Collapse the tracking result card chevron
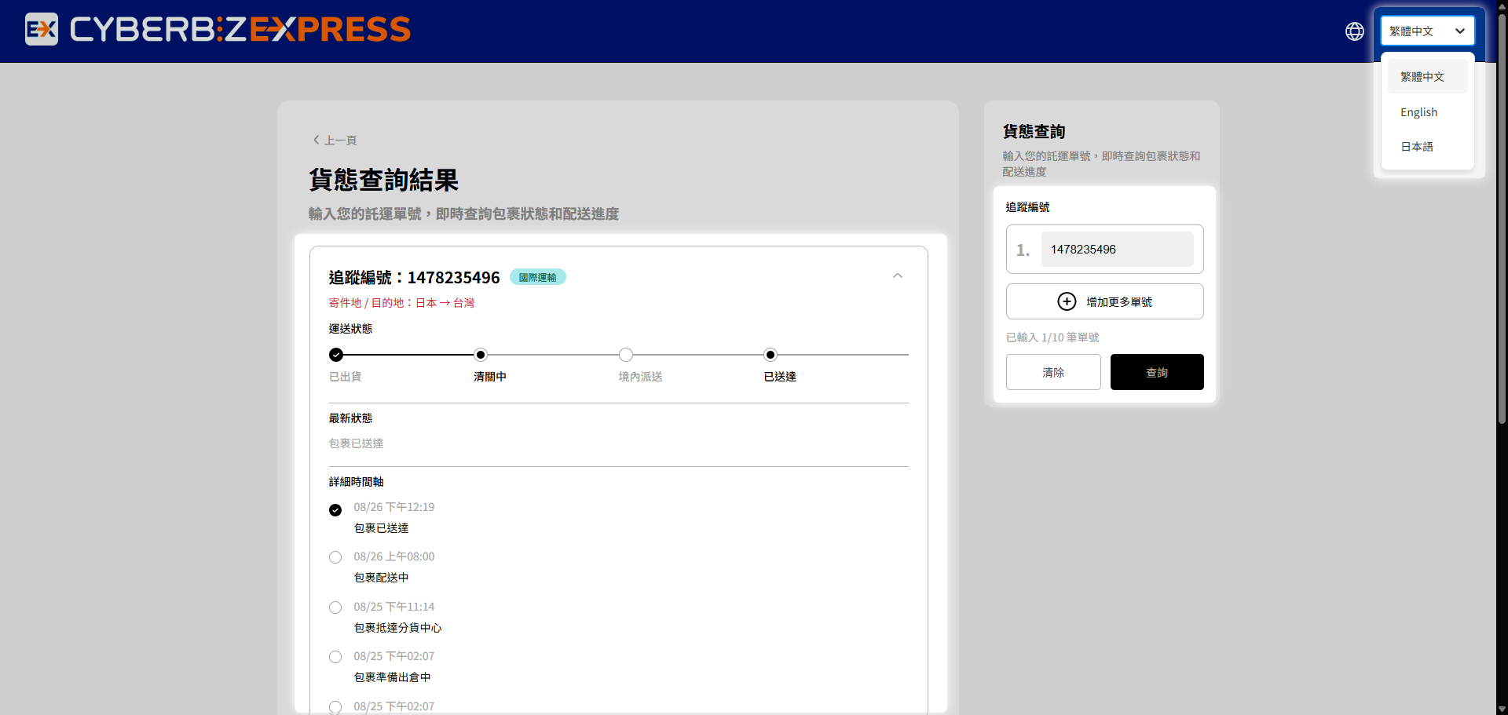Viewport: 1508px width, 715px height. [898, 275]
